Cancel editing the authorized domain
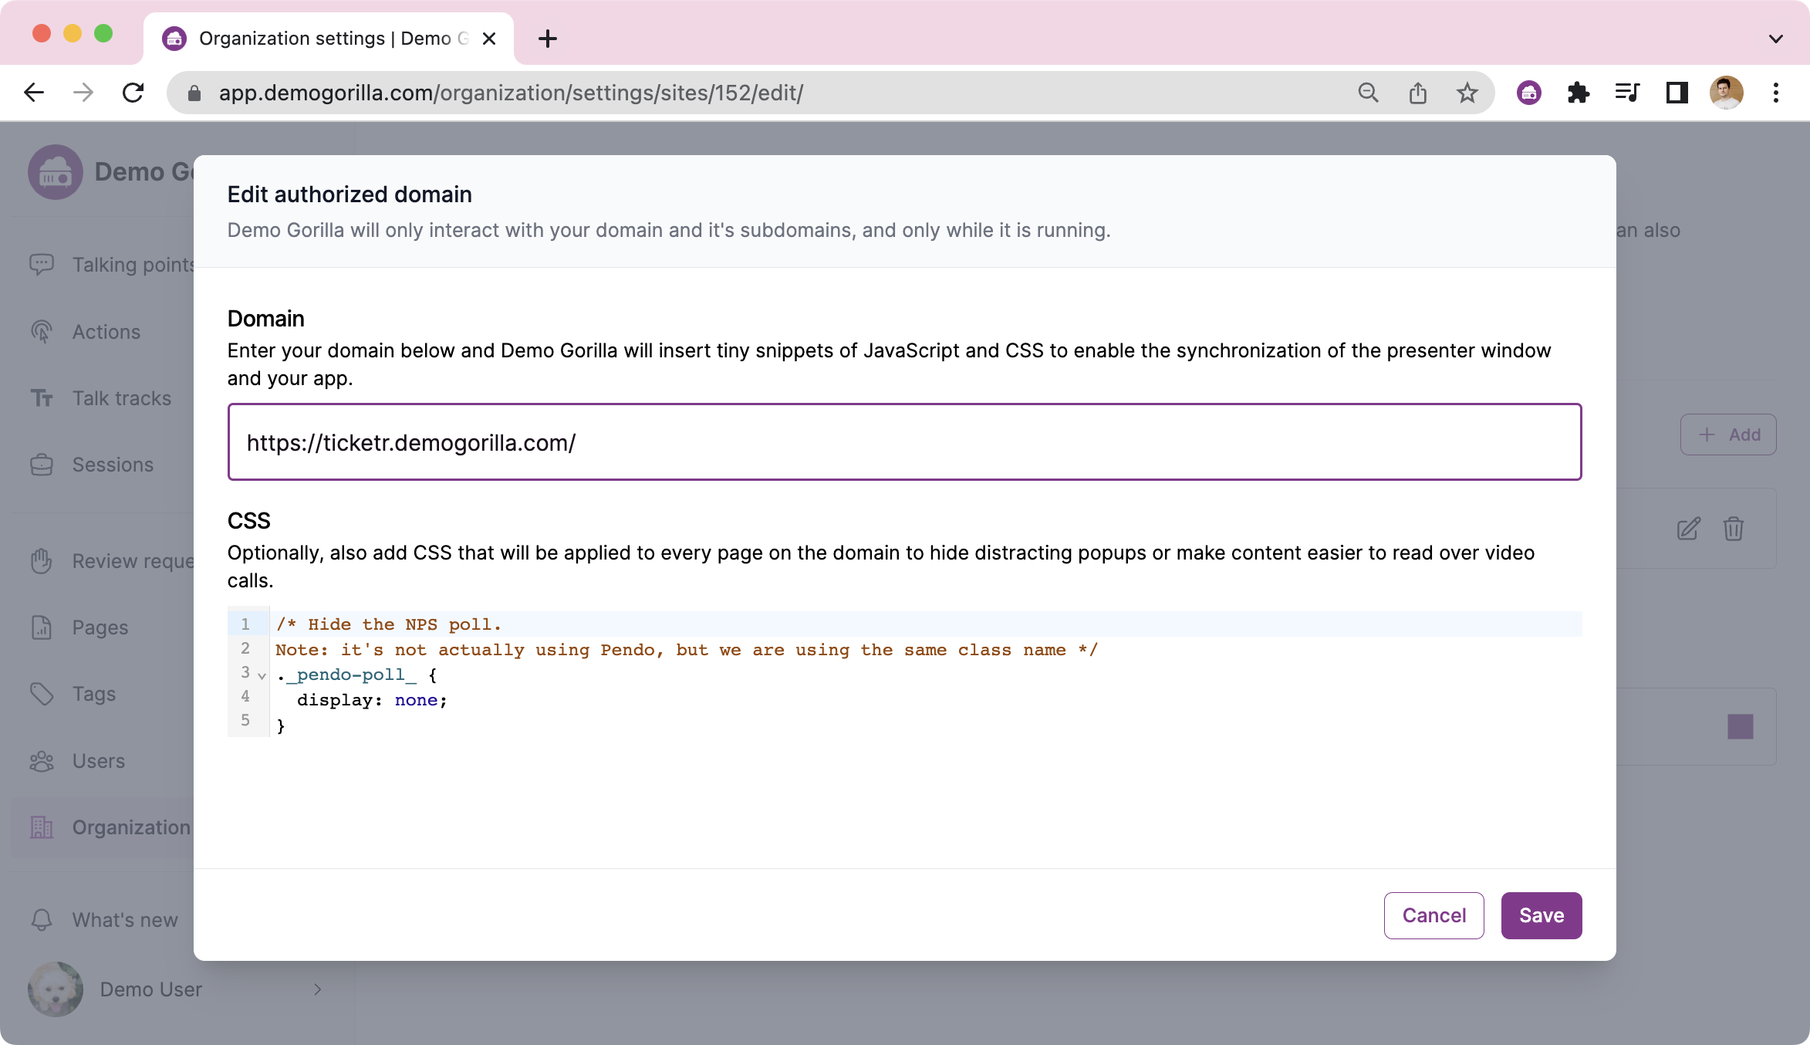 click(1433, 915)
